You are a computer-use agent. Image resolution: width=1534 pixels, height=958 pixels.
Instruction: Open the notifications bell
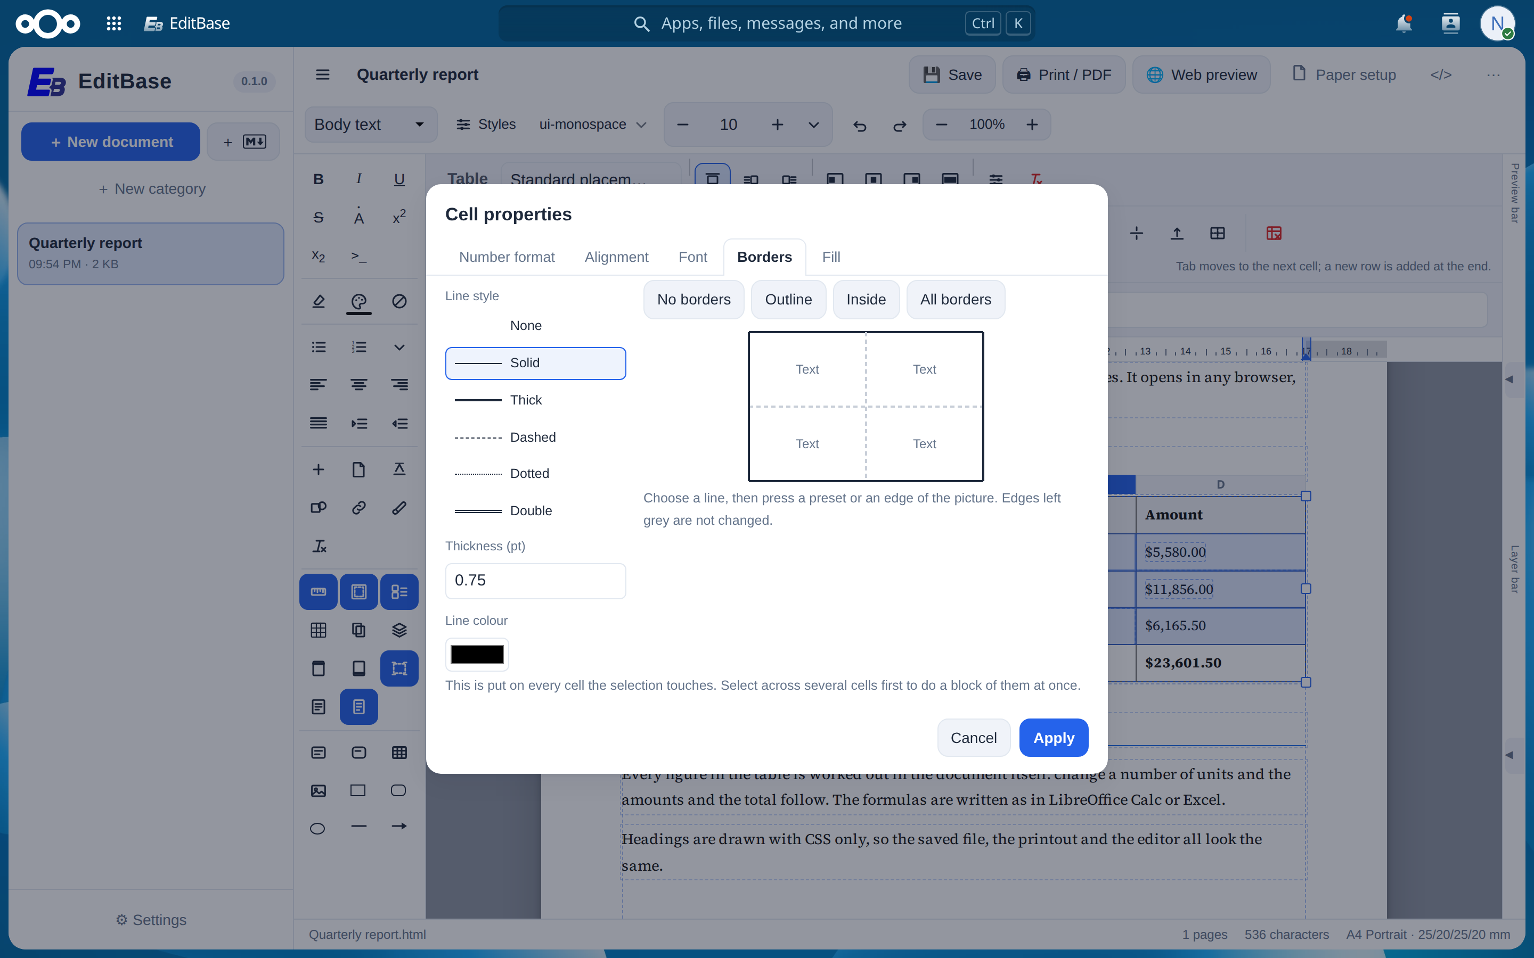tap(1404, 23)
